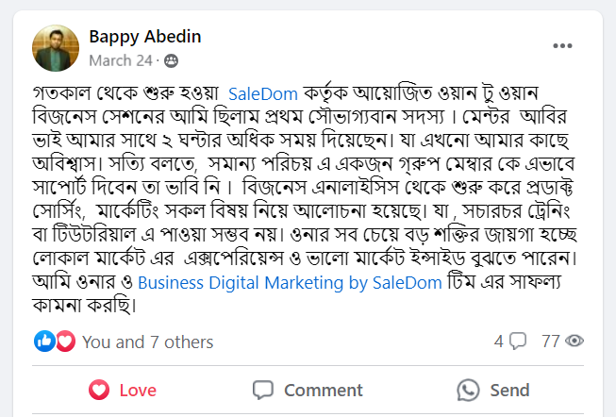Click the comment count number 4
Image resolution: width=616 pixels, height=417 pixels.
499,342
